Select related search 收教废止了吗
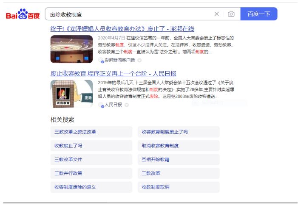The image size is (298, 205). coord(91,146)
